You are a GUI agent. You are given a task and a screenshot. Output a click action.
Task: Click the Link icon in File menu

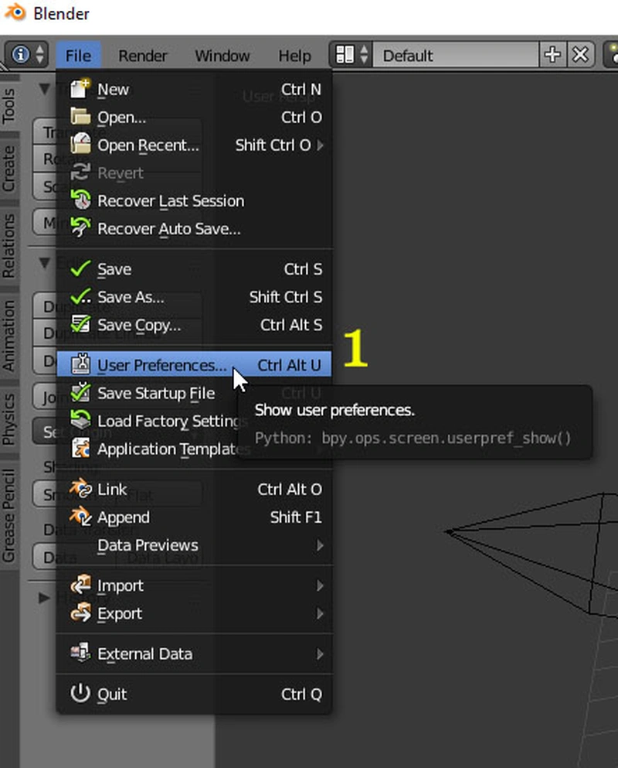pos(80,490)
